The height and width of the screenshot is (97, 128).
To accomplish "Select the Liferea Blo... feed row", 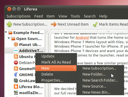I will [25, 87].
